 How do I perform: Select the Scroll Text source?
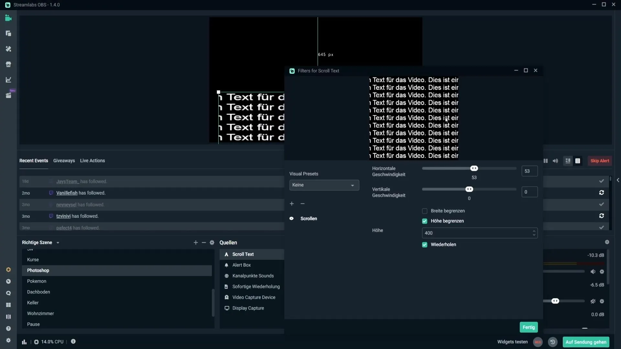[252, 254]
